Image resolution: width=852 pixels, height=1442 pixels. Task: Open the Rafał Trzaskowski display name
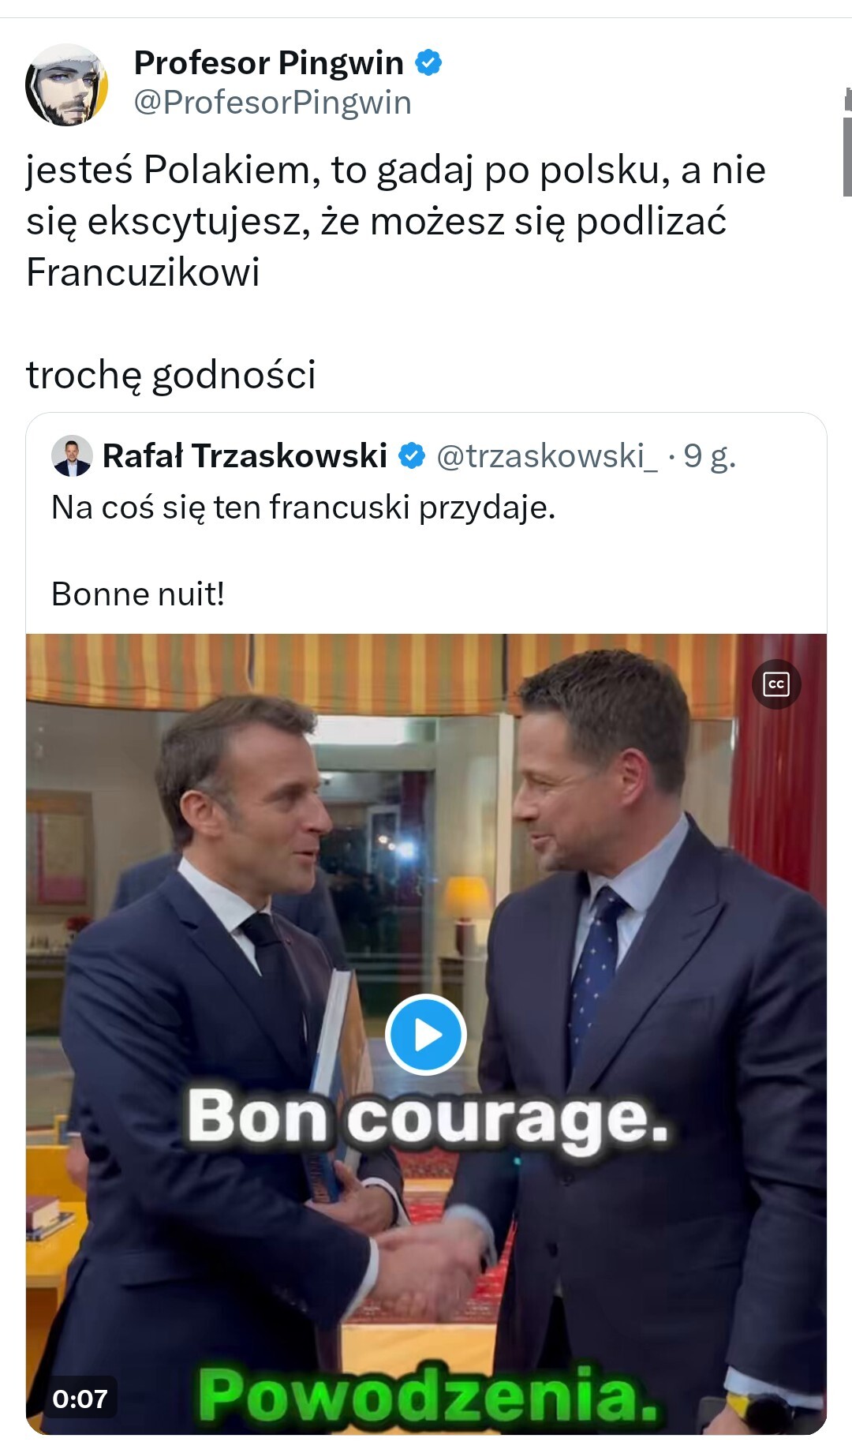pyautogui.click(x=245, y=456)
